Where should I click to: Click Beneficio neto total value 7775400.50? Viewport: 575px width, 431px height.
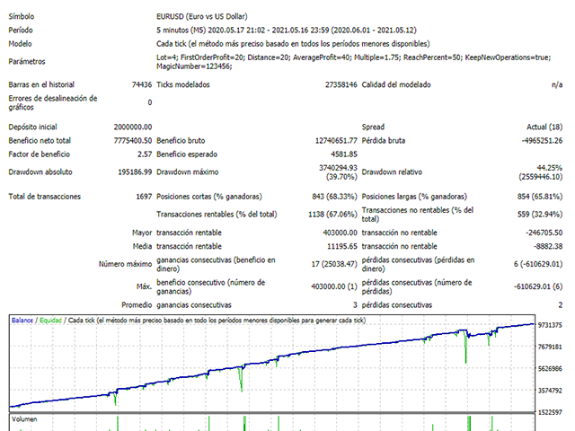pos(133,140)
